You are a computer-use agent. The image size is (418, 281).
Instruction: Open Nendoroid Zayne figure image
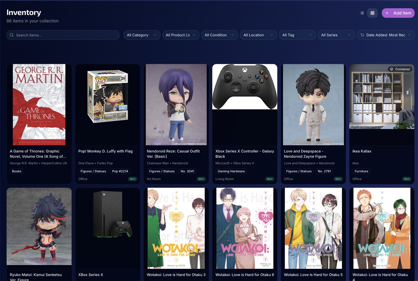[x=313, y=105]
